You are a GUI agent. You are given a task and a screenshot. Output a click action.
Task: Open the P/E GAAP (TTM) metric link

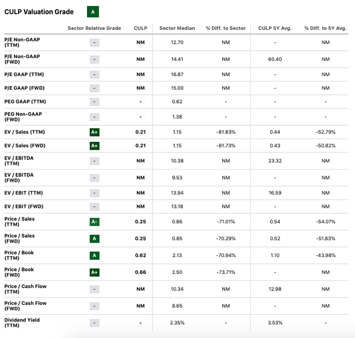(x=24, y=74)
